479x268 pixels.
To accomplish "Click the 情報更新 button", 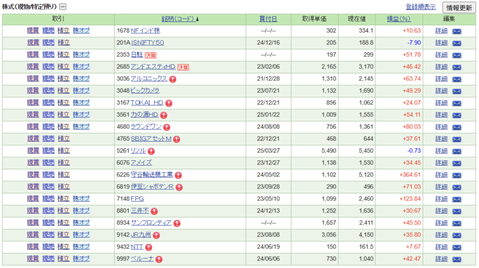I will (459, 8).
